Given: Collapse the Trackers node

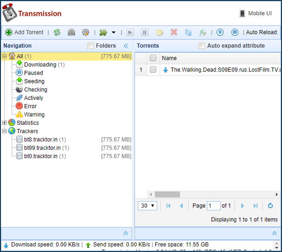Looking at the screenshot, I should point(4,131).
